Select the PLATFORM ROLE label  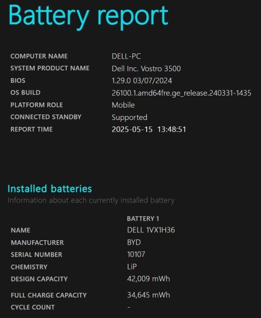tap(36, 105)
